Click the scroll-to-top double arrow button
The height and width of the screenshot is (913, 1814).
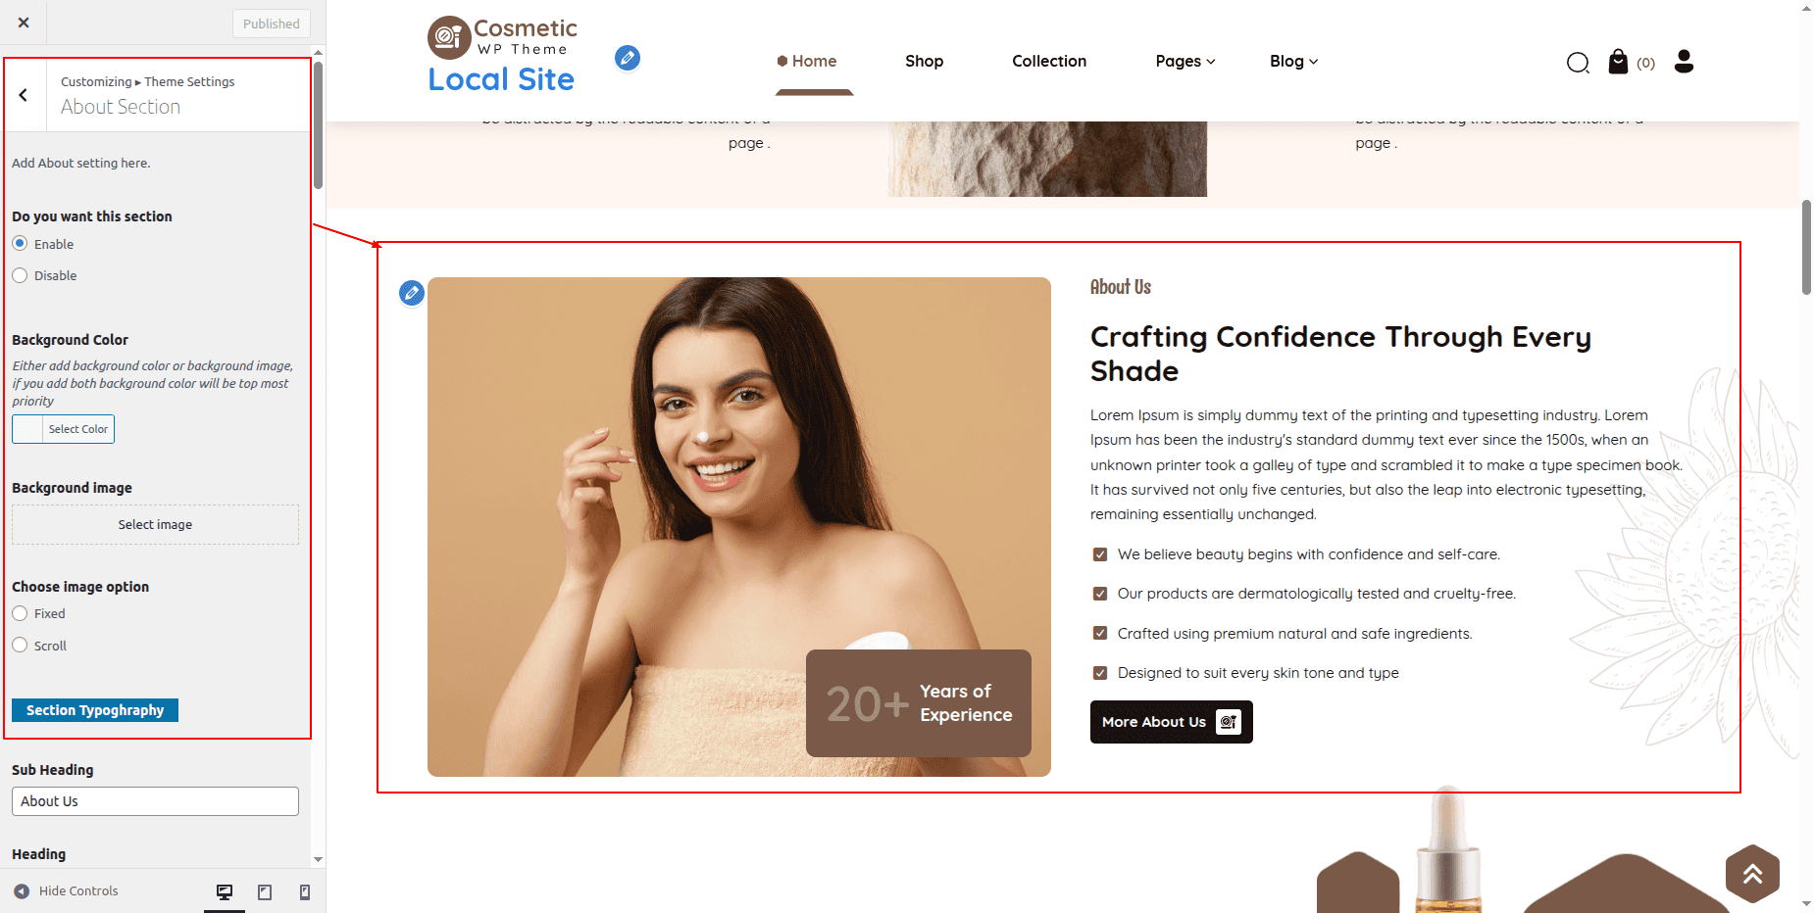(1752, 874)
